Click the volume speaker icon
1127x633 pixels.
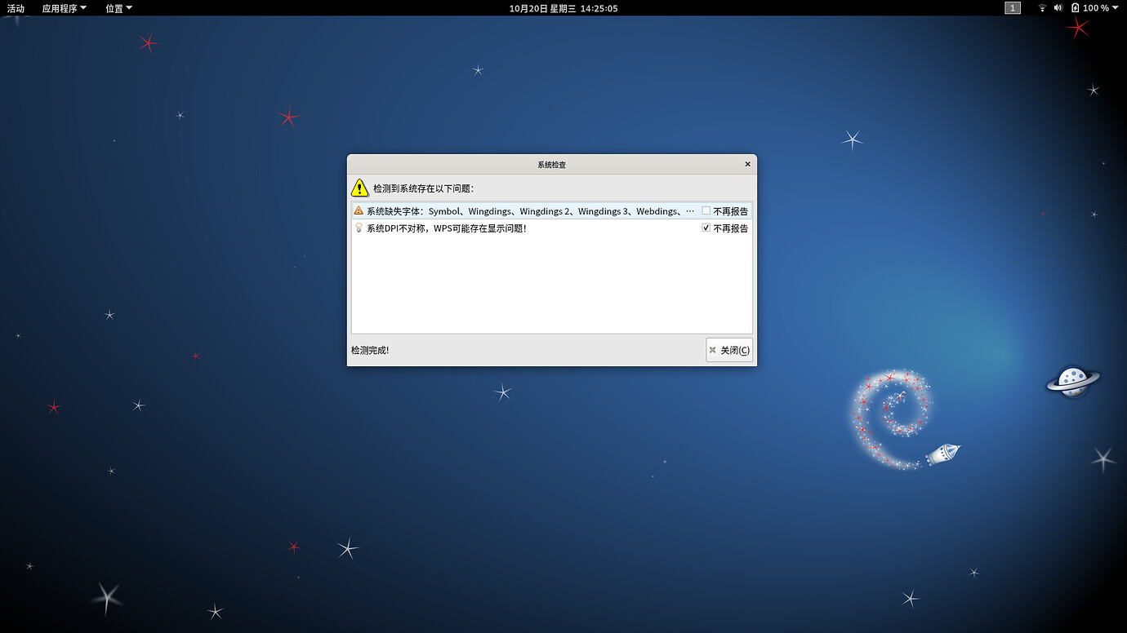click(x=1058, y=8)
